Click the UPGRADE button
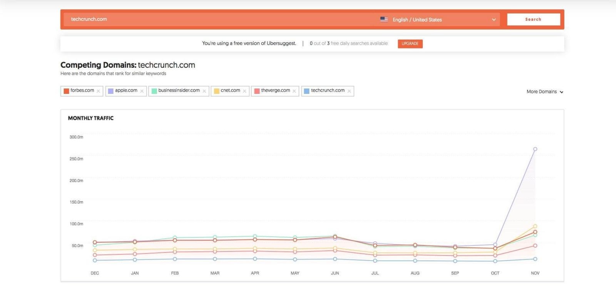 click(410, 43)
